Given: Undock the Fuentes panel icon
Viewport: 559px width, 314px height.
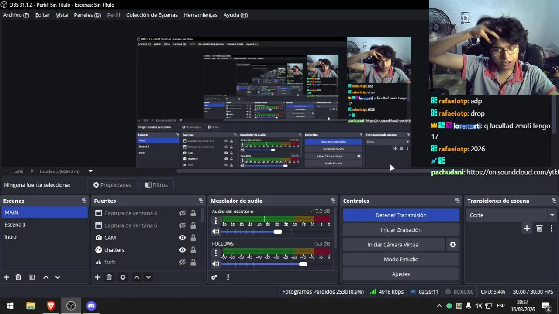Looking at the screenshot, I should click(201, 201).
